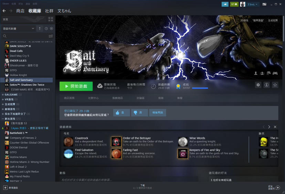Open the games and software dropdown
Screen dimensions: 285x194
click(18, 28)
